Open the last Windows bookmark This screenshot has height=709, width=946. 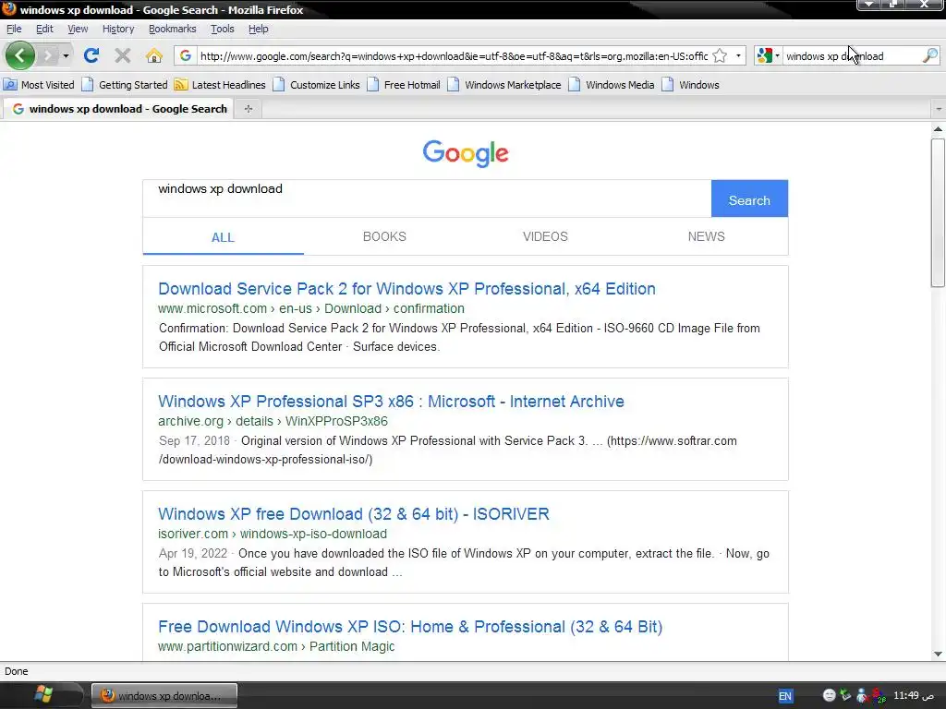click(691, 85)
